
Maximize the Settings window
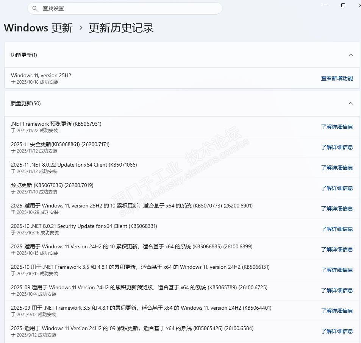click(343, 5)
